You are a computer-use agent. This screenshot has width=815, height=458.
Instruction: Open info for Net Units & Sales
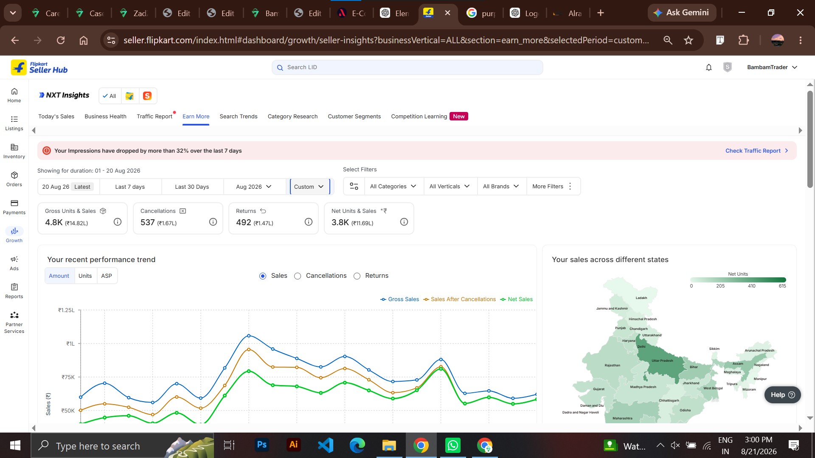click(404, 222)
